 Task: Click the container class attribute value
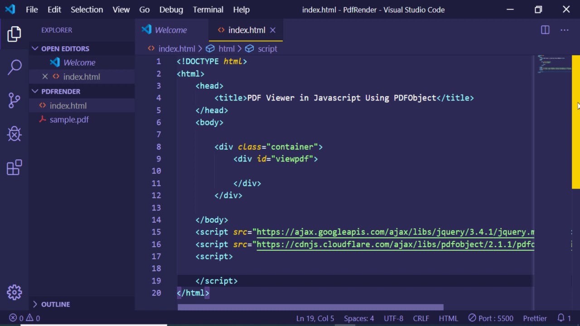click(292, 147)
